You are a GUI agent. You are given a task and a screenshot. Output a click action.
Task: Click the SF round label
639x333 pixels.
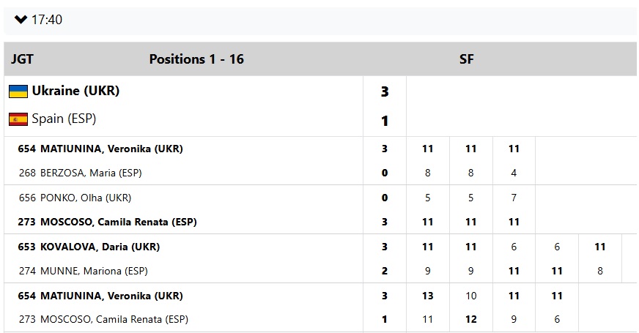coord(466,59)
